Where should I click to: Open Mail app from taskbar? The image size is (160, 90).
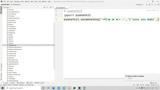[59, 88]
